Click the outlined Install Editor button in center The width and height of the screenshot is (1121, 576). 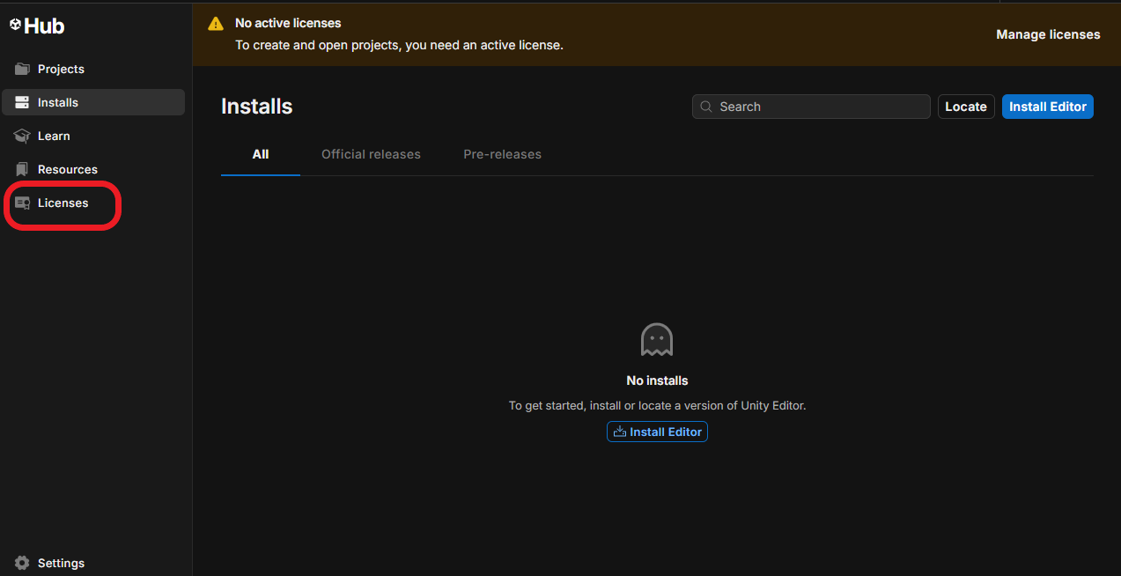pyautogui.click(x=657, y=432)
